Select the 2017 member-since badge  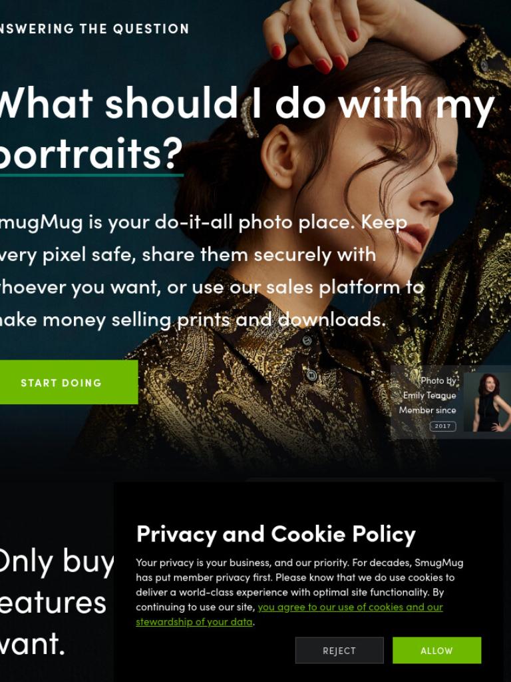(x=442, y=426)
